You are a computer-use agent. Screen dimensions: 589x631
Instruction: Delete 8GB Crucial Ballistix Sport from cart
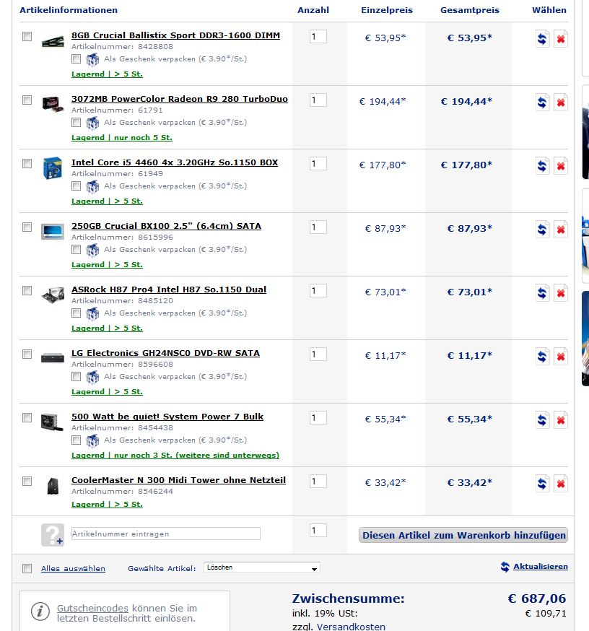[x=560, y=39]
